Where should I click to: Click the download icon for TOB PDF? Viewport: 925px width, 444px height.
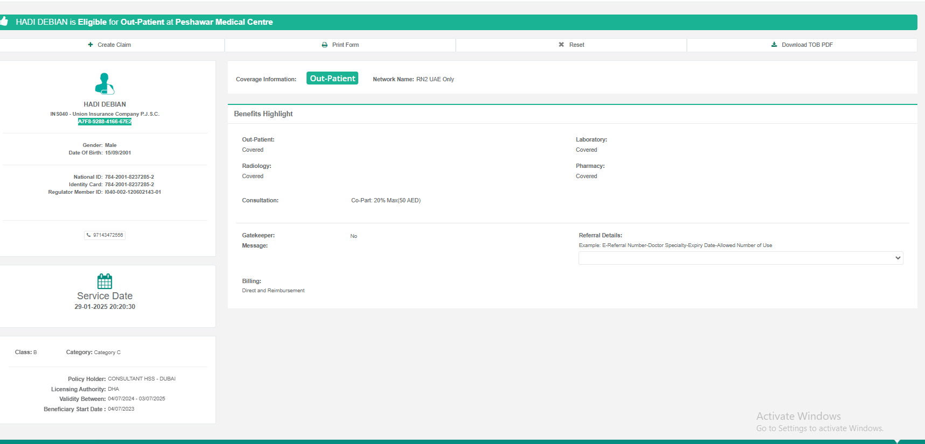774,45
